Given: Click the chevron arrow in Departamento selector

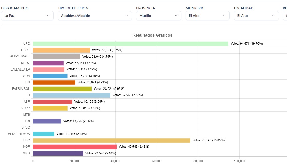Looking at the screenshot, I should (x=48, y=16).
